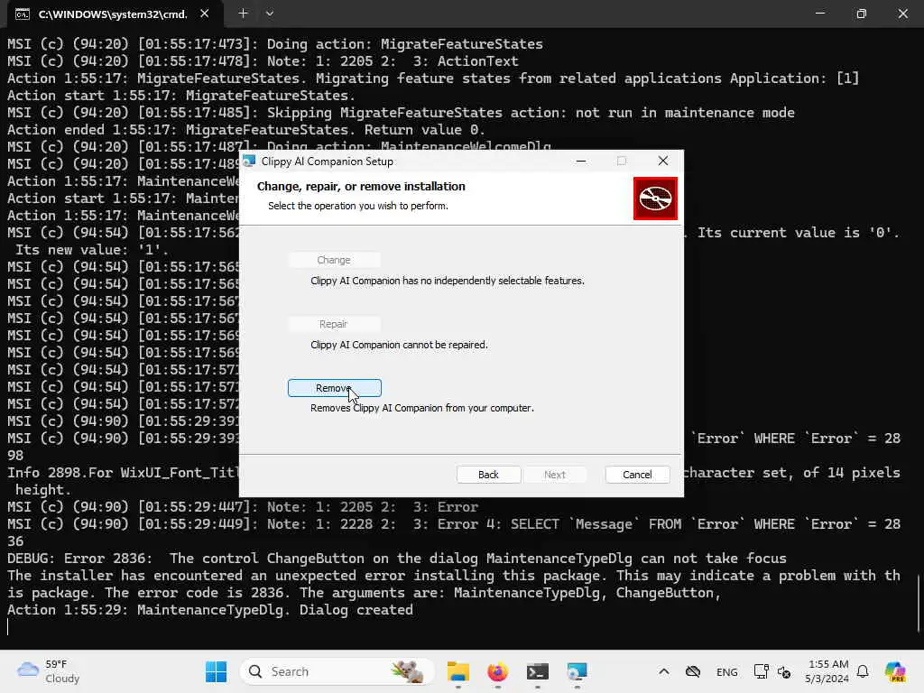Click the greyed-out Repair button

[334, 324]
